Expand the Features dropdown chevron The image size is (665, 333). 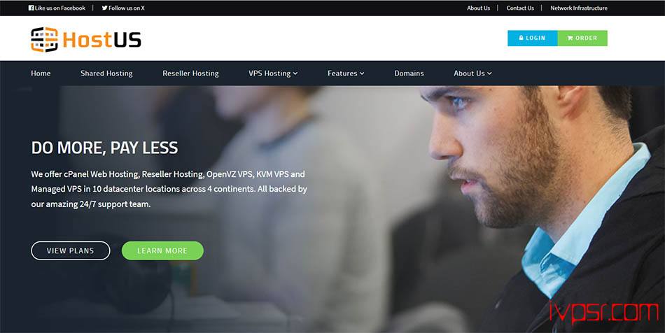coord(362,73)
